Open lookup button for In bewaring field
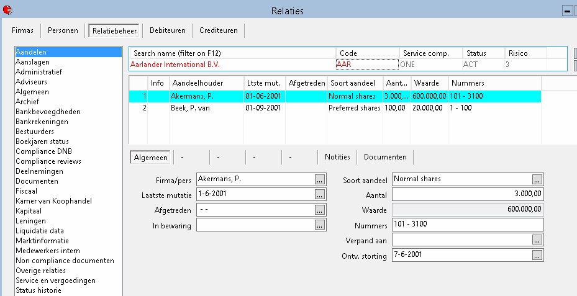This screenshot has width=577, height=296. pyautogui.click(x=319, y=225)
